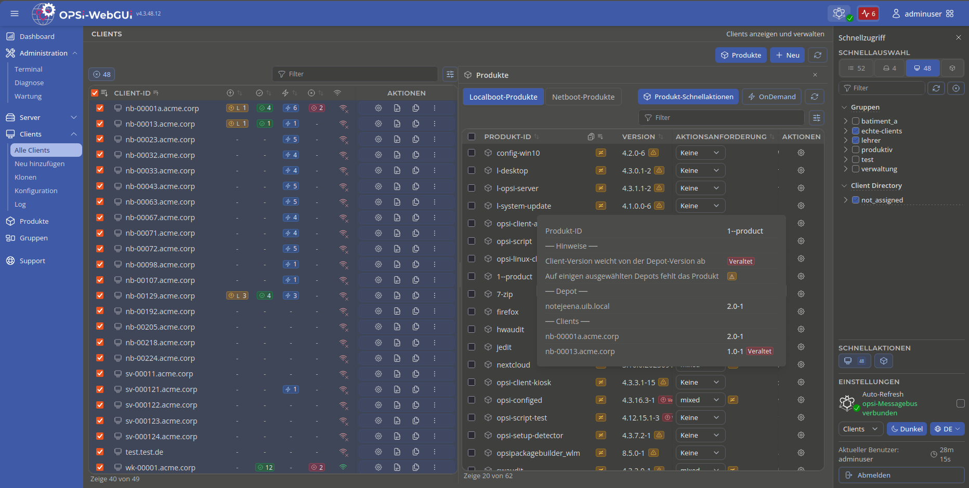
Task: Collapse the Administration menu section
Action: click(x=75, y=53)
